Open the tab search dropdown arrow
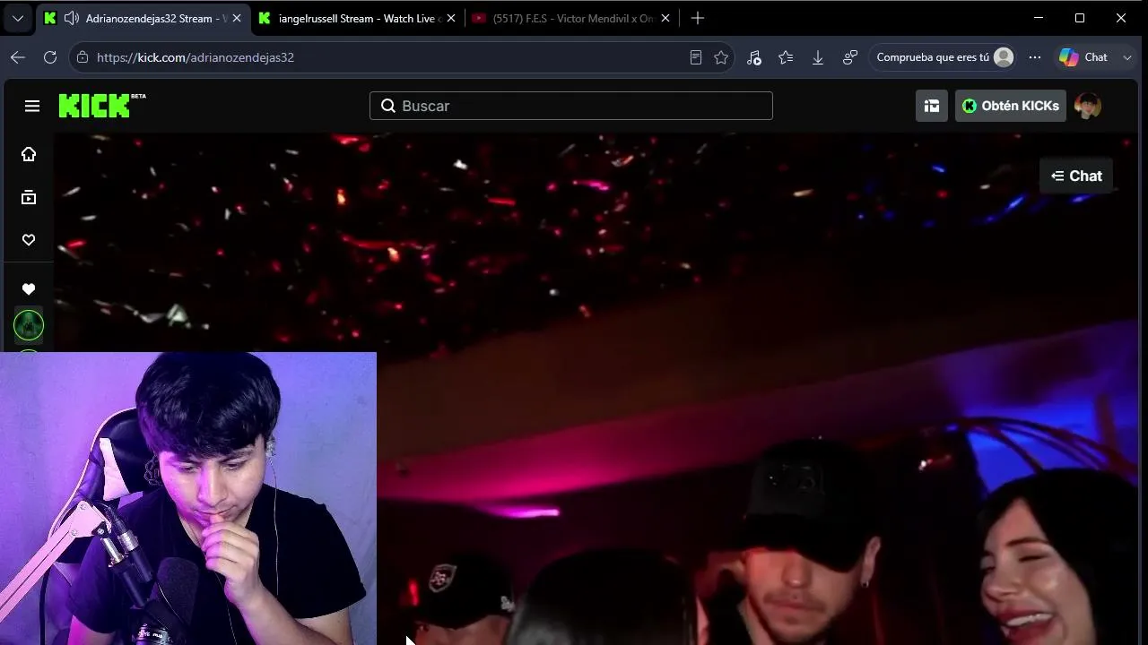This screenshot has width=1148, height=645. (17, 18)
